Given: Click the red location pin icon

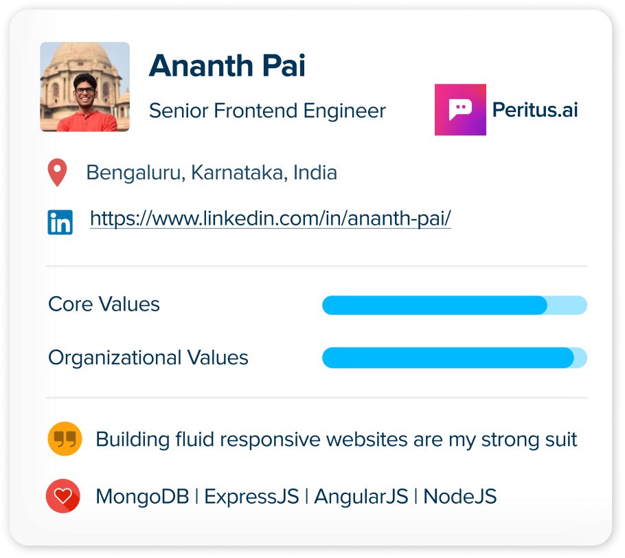Looking at the screenshot, I should coord(58,172).
